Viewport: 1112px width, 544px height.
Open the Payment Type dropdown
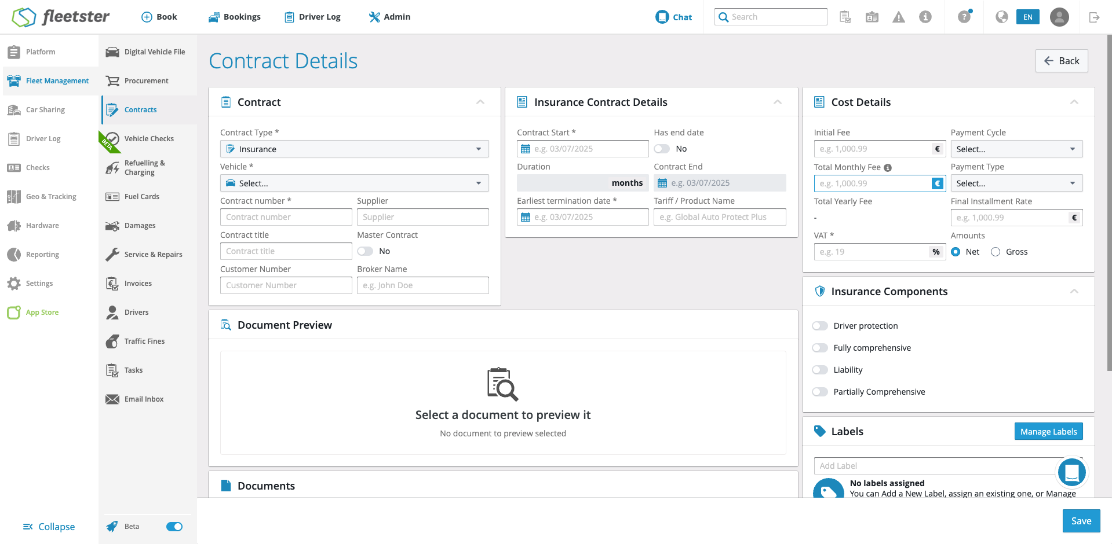click(1016, 183)
